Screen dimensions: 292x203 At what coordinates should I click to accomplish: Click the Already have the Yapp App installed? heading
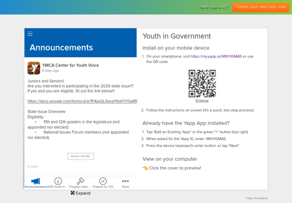point(186,123)
